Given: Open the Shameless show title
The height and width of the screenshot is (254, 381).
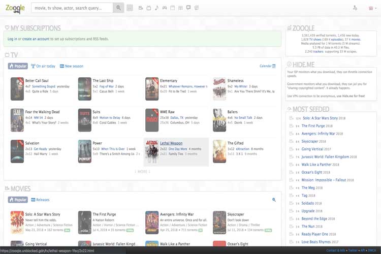Looking at the screenshot, I should tap(235, 81).
